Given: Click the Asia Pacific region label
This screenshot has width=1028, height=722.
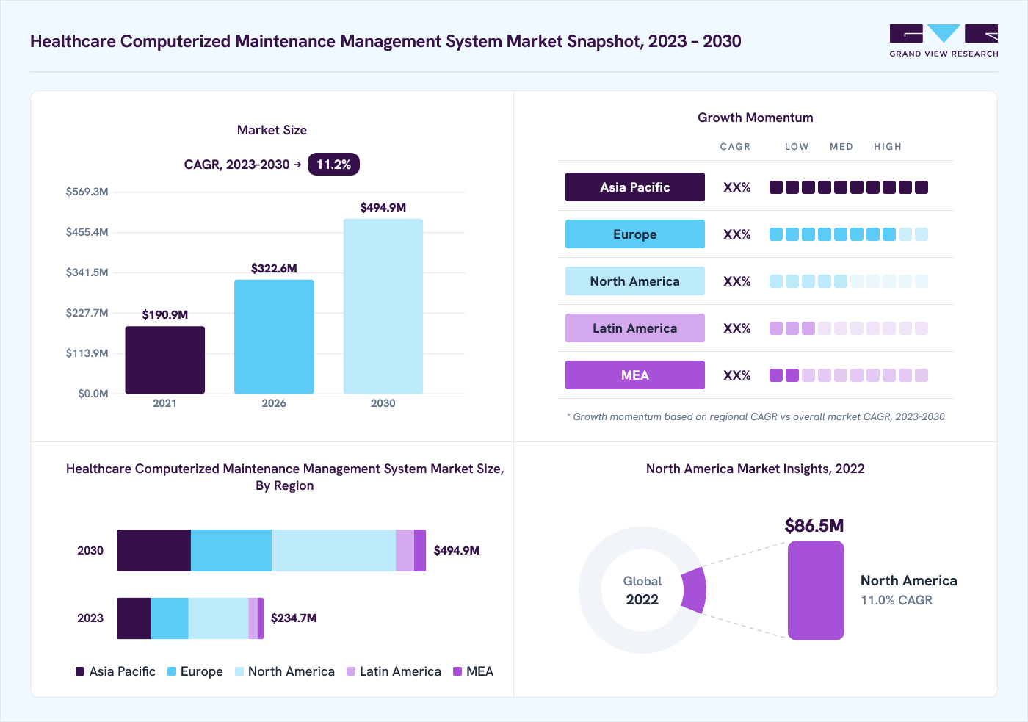Looking at the screenshot, I should 635,187.
